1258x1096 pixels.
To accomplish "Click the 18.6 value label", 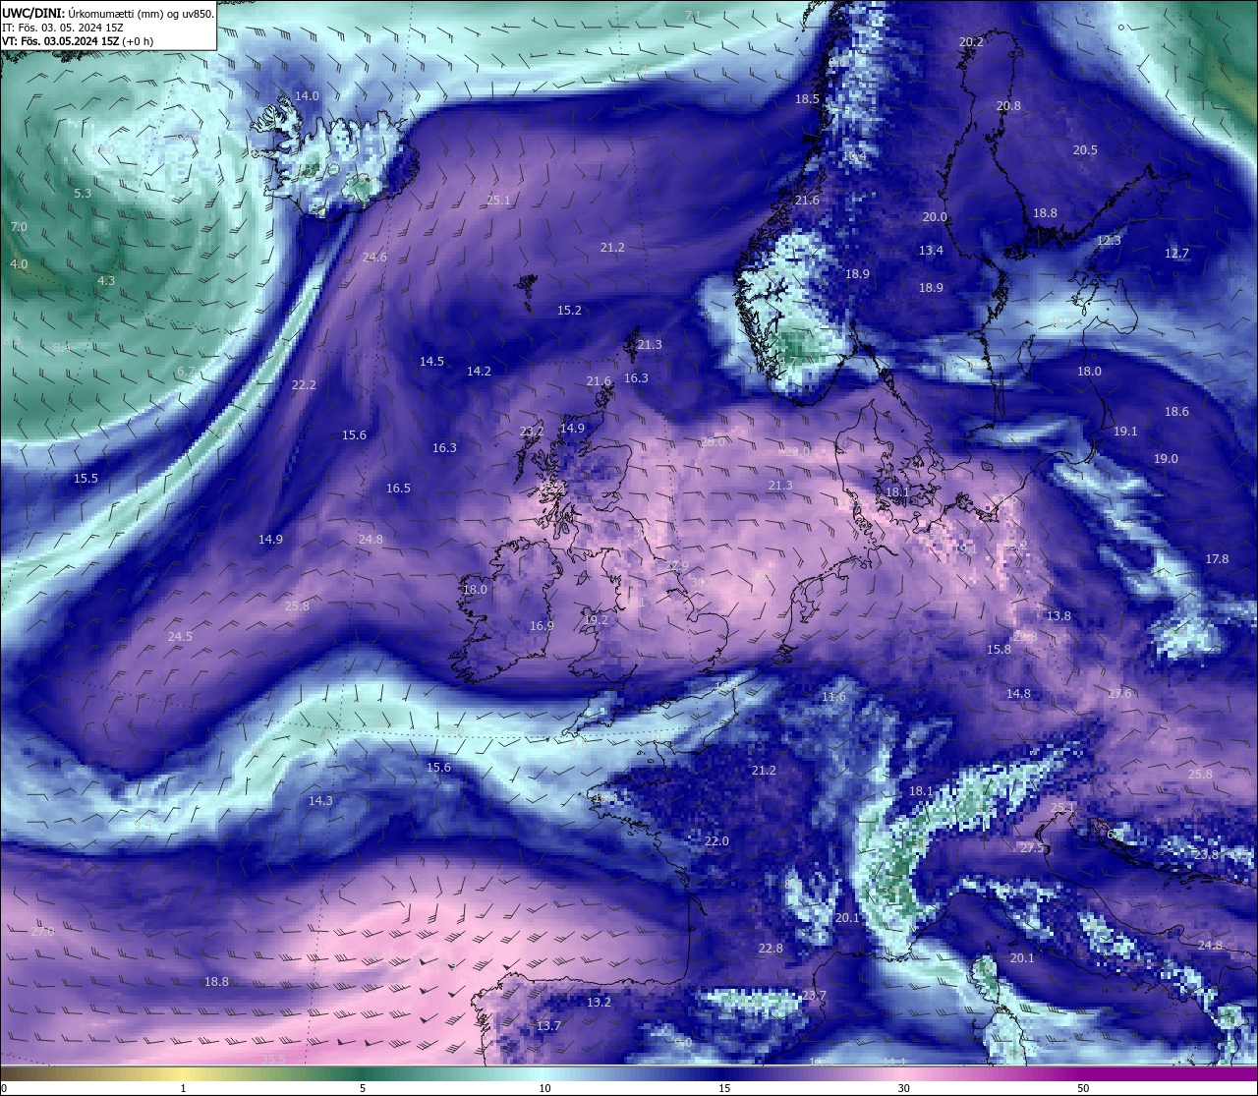I will point(1176,412).
